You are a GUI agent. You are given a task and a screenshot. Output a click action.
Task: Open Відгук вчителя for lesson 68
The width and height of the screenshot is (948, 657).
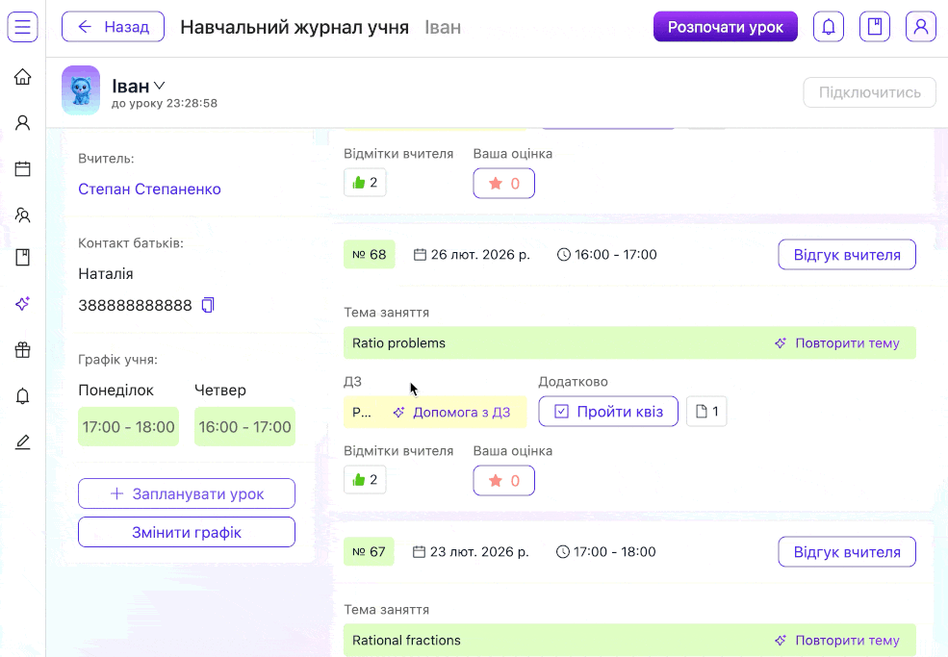[x=846, y=255]
